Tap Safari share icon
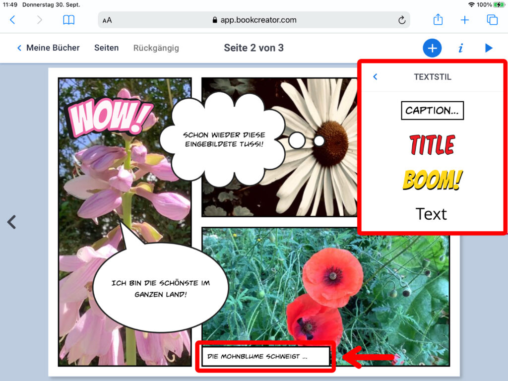Viewport: 508px width, 381px height. tap(438, 20)
